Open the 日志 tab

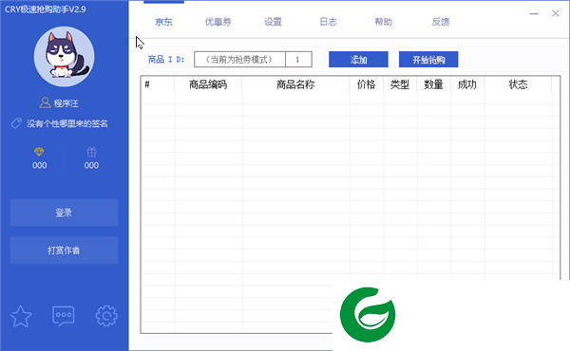tap(329, 22)
